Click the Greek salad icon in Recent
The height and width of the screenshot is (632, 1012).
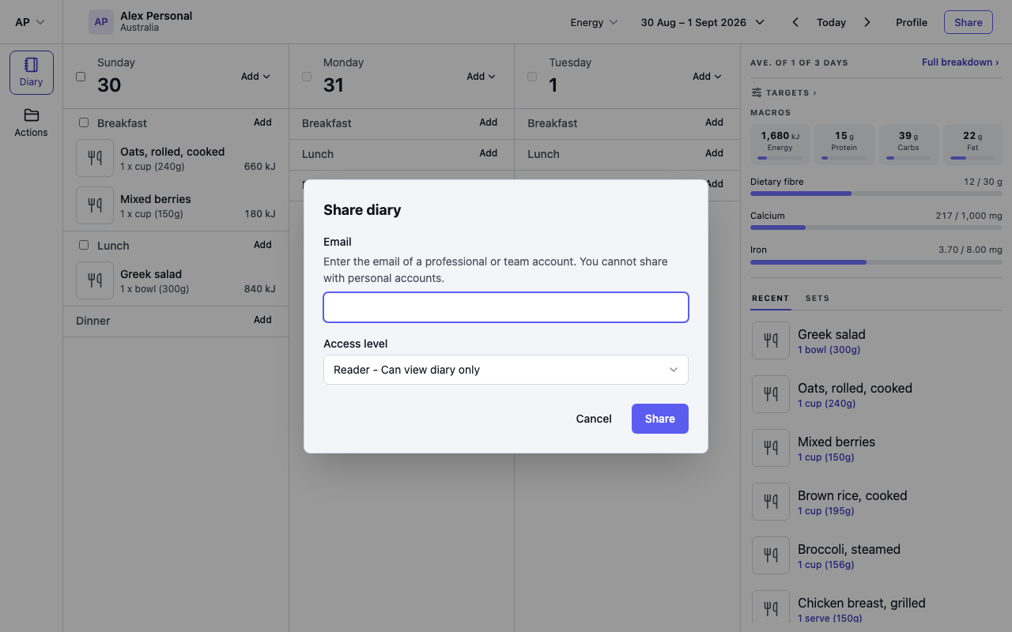771,340
